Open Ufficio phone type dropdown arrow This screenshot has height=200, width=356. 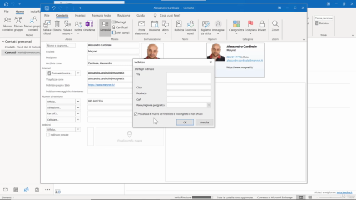78,102
